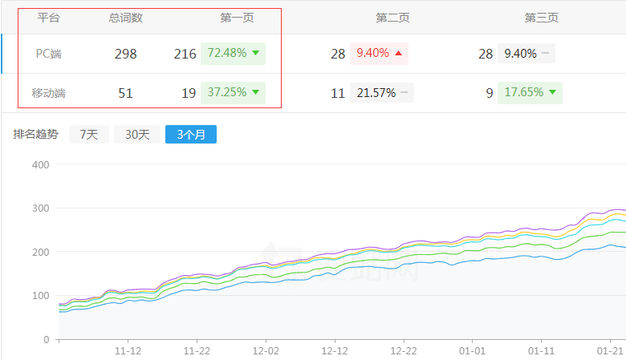Switch trend range to 30天
This screenshot has width=626, height=360.
pos(136,135)
